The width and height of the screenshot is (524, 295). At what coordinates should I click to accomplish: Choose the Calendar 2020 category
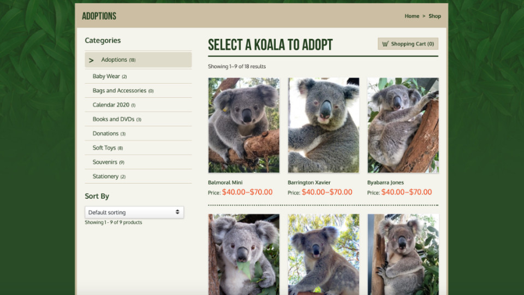111,105
